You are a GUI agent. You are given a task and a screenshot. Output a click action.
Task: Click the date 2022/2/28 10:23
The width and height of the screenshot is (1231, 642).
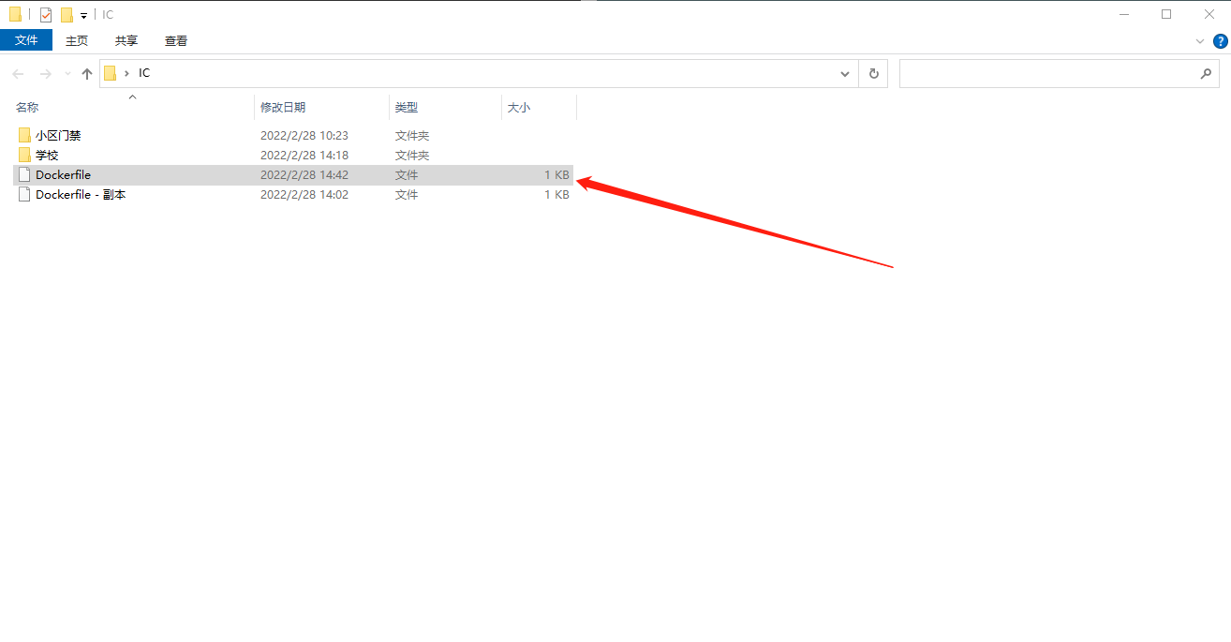(304, 136)
